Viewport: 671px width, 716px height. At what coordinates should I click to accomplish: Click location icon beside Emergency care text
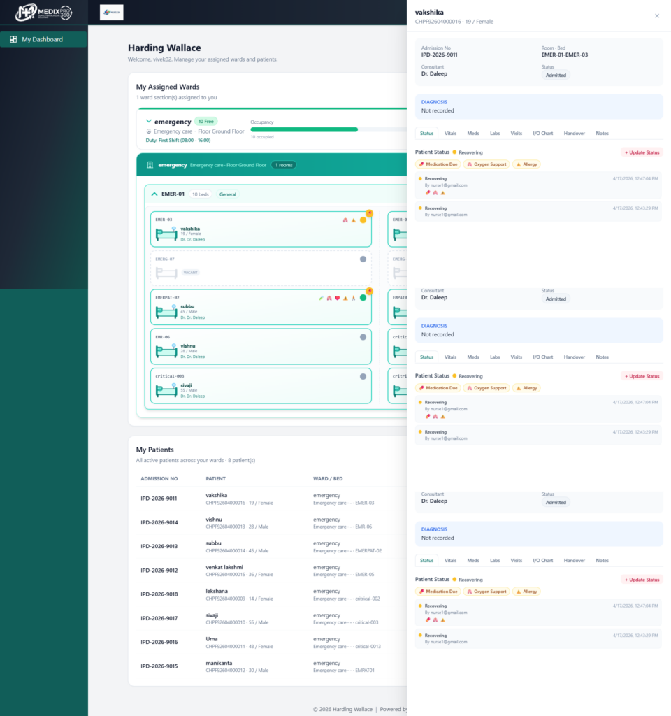148,131
